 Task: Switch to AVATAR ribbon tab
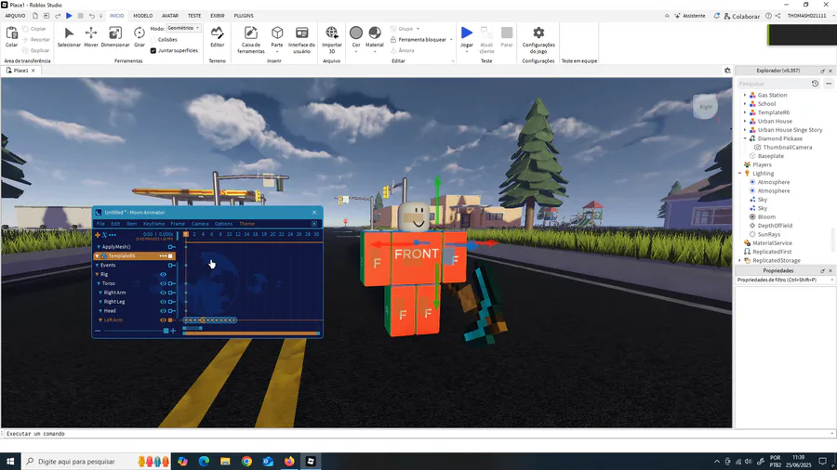[x=170, y=16]
